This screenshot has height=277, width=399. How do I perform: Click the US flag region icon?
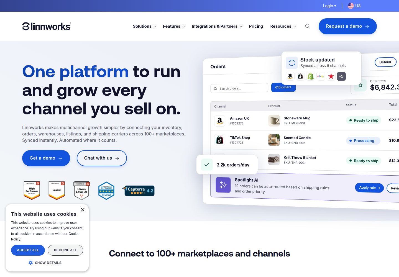(x=351, y=6)
